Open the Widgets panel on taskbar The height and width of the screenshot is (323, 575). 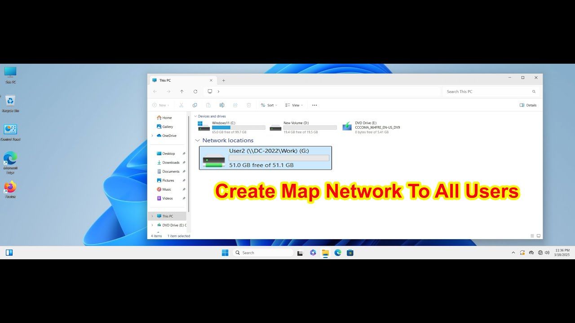pos(9,253)
